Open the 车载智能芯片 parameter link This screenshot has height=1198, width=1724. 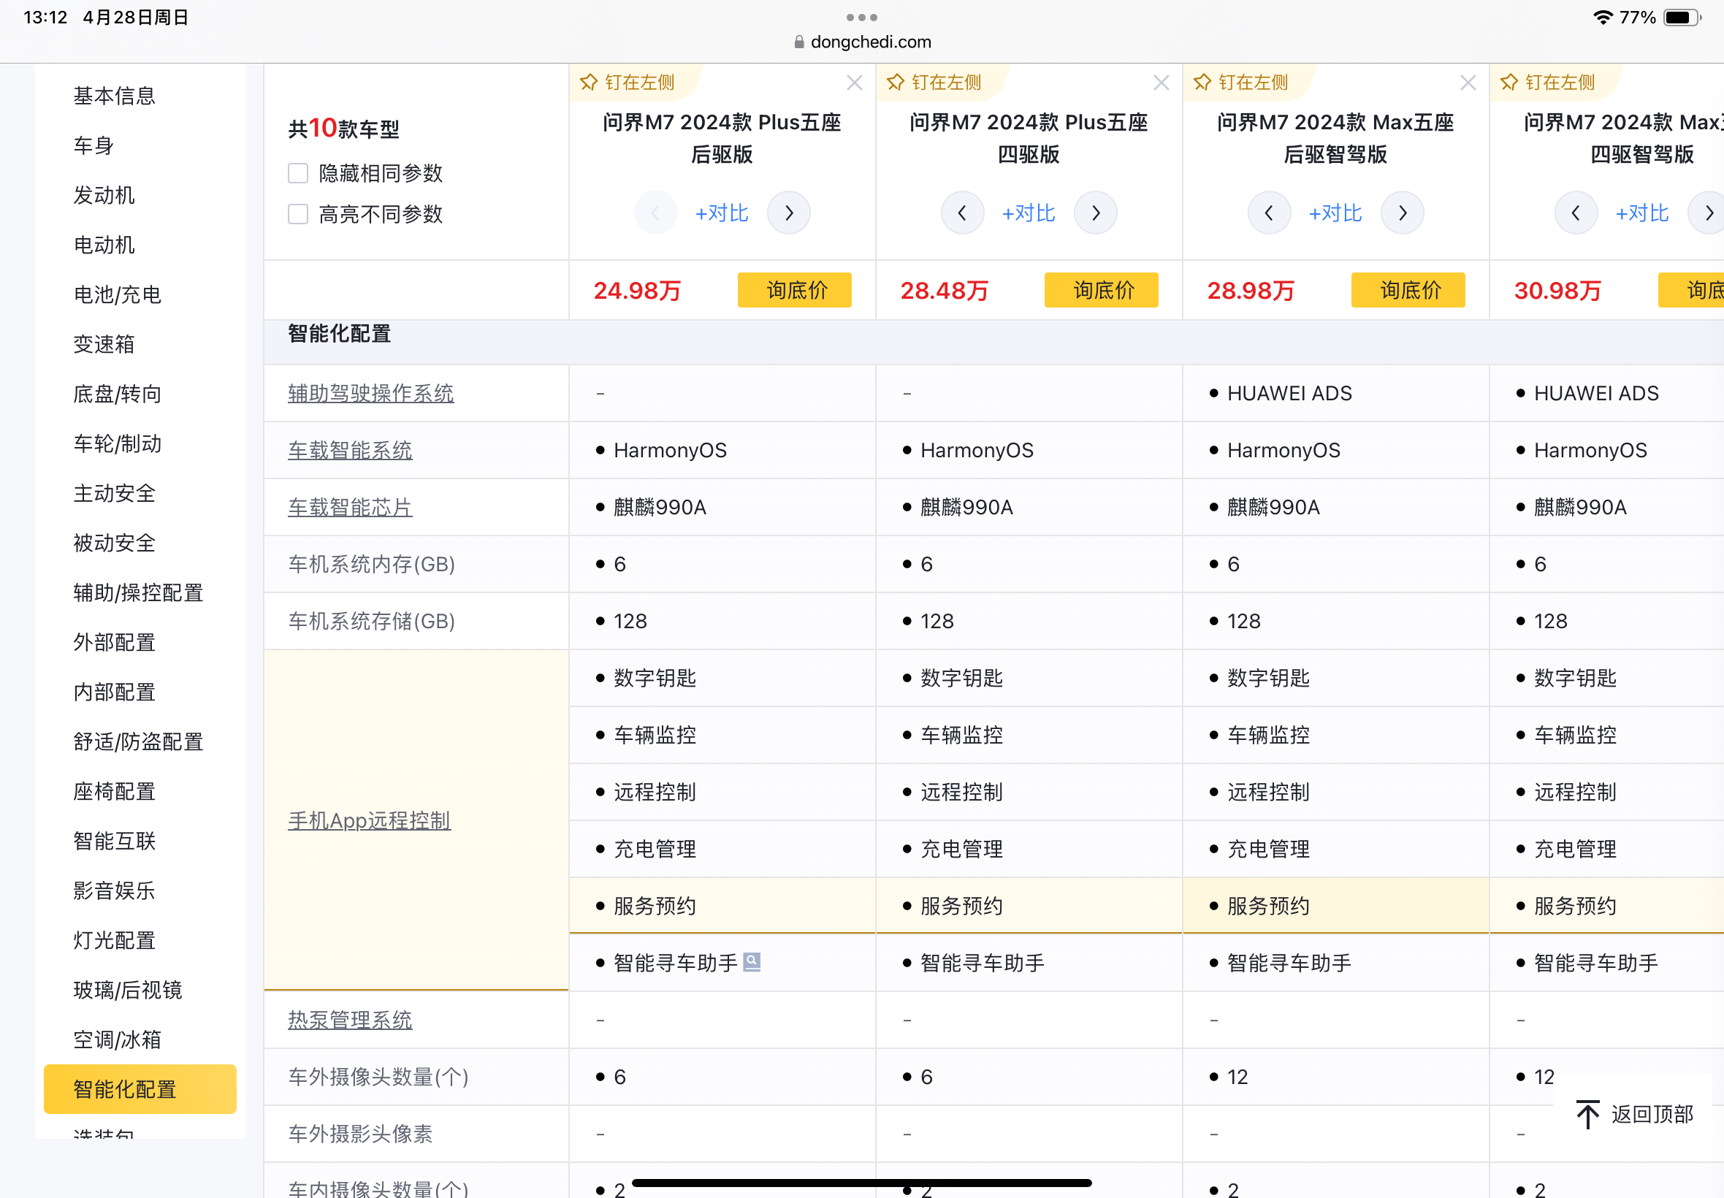(350, 508)
